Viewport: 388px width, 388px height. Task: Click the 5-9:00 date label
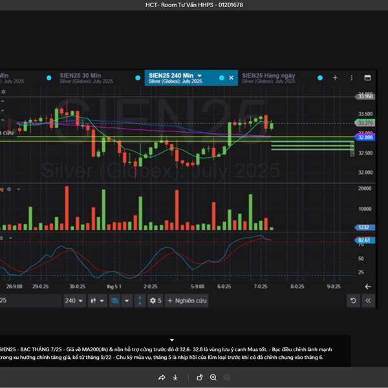[x=198, y=286]
